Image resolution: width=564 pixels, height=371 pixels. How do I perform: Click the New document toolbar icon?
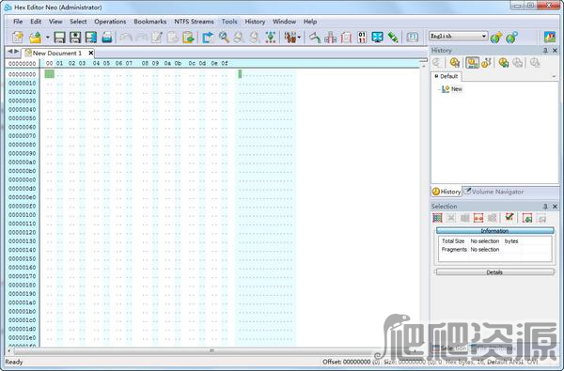tap(17, 37)
